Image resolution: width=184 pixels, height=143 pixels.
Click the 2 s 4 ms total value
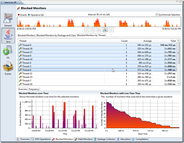click(171, 77)
